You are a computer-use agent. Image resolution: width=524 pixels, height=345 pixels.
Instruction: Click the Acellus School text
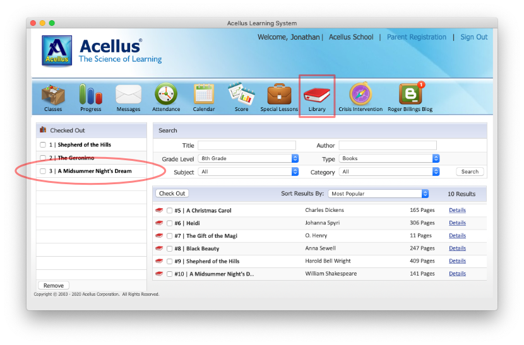coord(351,37)
